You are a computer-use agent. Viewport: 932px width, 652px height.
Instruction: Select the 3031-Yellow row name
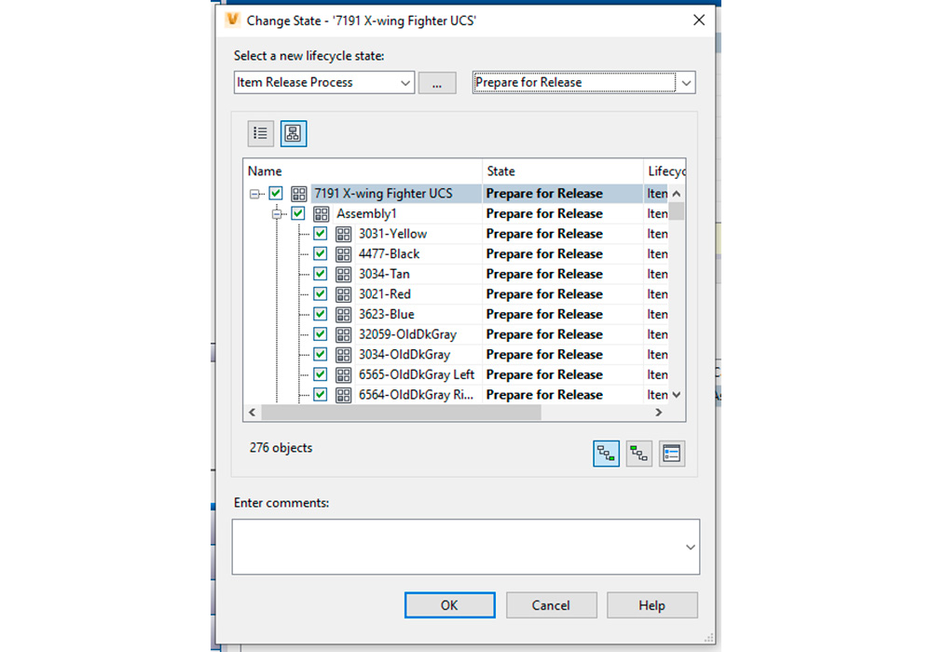coord(393,234)
